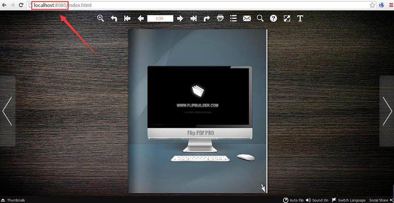
Task: Reload the page in the browser
Action: pyautogui.click(x=21, y=5)
